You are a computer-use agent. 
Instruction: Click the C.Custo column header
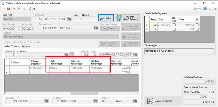(x=19, y=63)
